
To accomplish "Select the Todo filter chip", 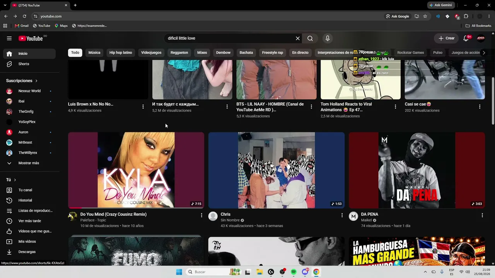I will (75, 53).
